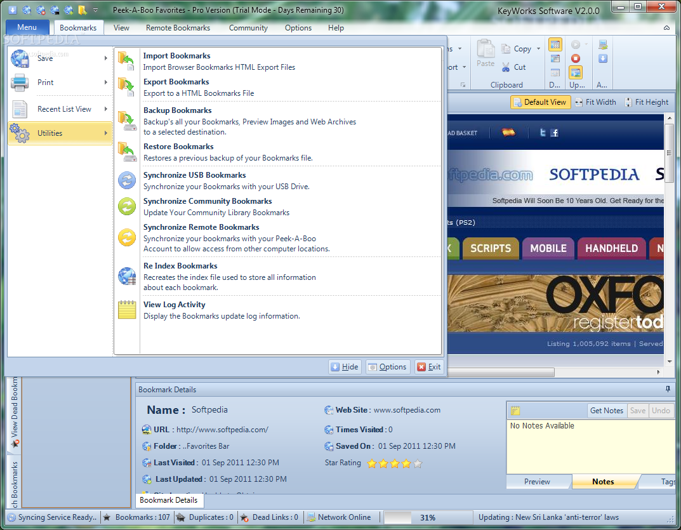
Task: Click the Network Online status icon
Action: coord(311,517)
